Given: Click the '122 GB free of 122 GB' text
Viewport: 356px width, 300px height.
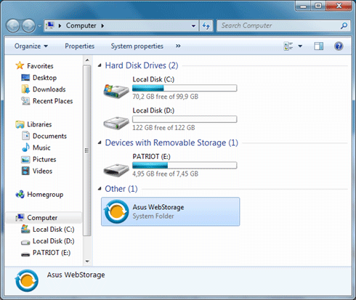Looking at the screenshot, I should pos(163,128).
